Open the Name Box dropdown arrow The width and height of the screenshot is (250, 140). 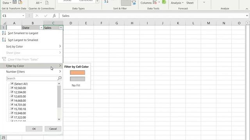(x=23, y=16)
